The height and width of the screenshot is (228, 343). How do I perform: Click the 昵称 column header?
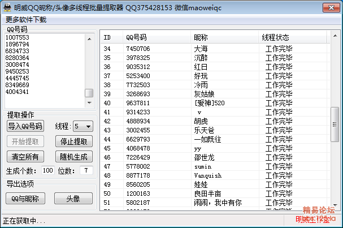(x=225, y=37)
